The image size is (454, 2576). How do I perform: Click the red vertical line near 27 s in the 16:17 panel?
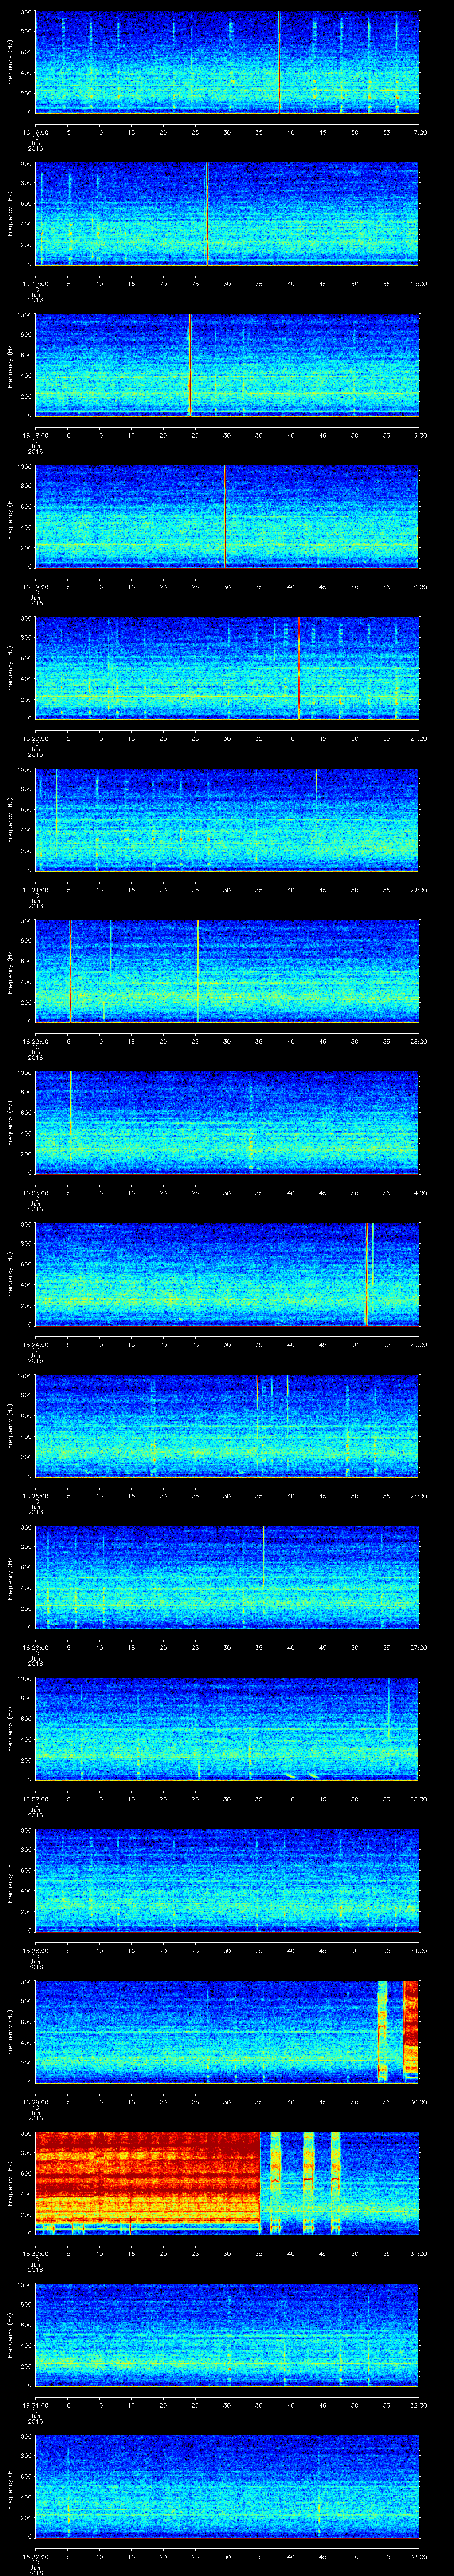207,213
